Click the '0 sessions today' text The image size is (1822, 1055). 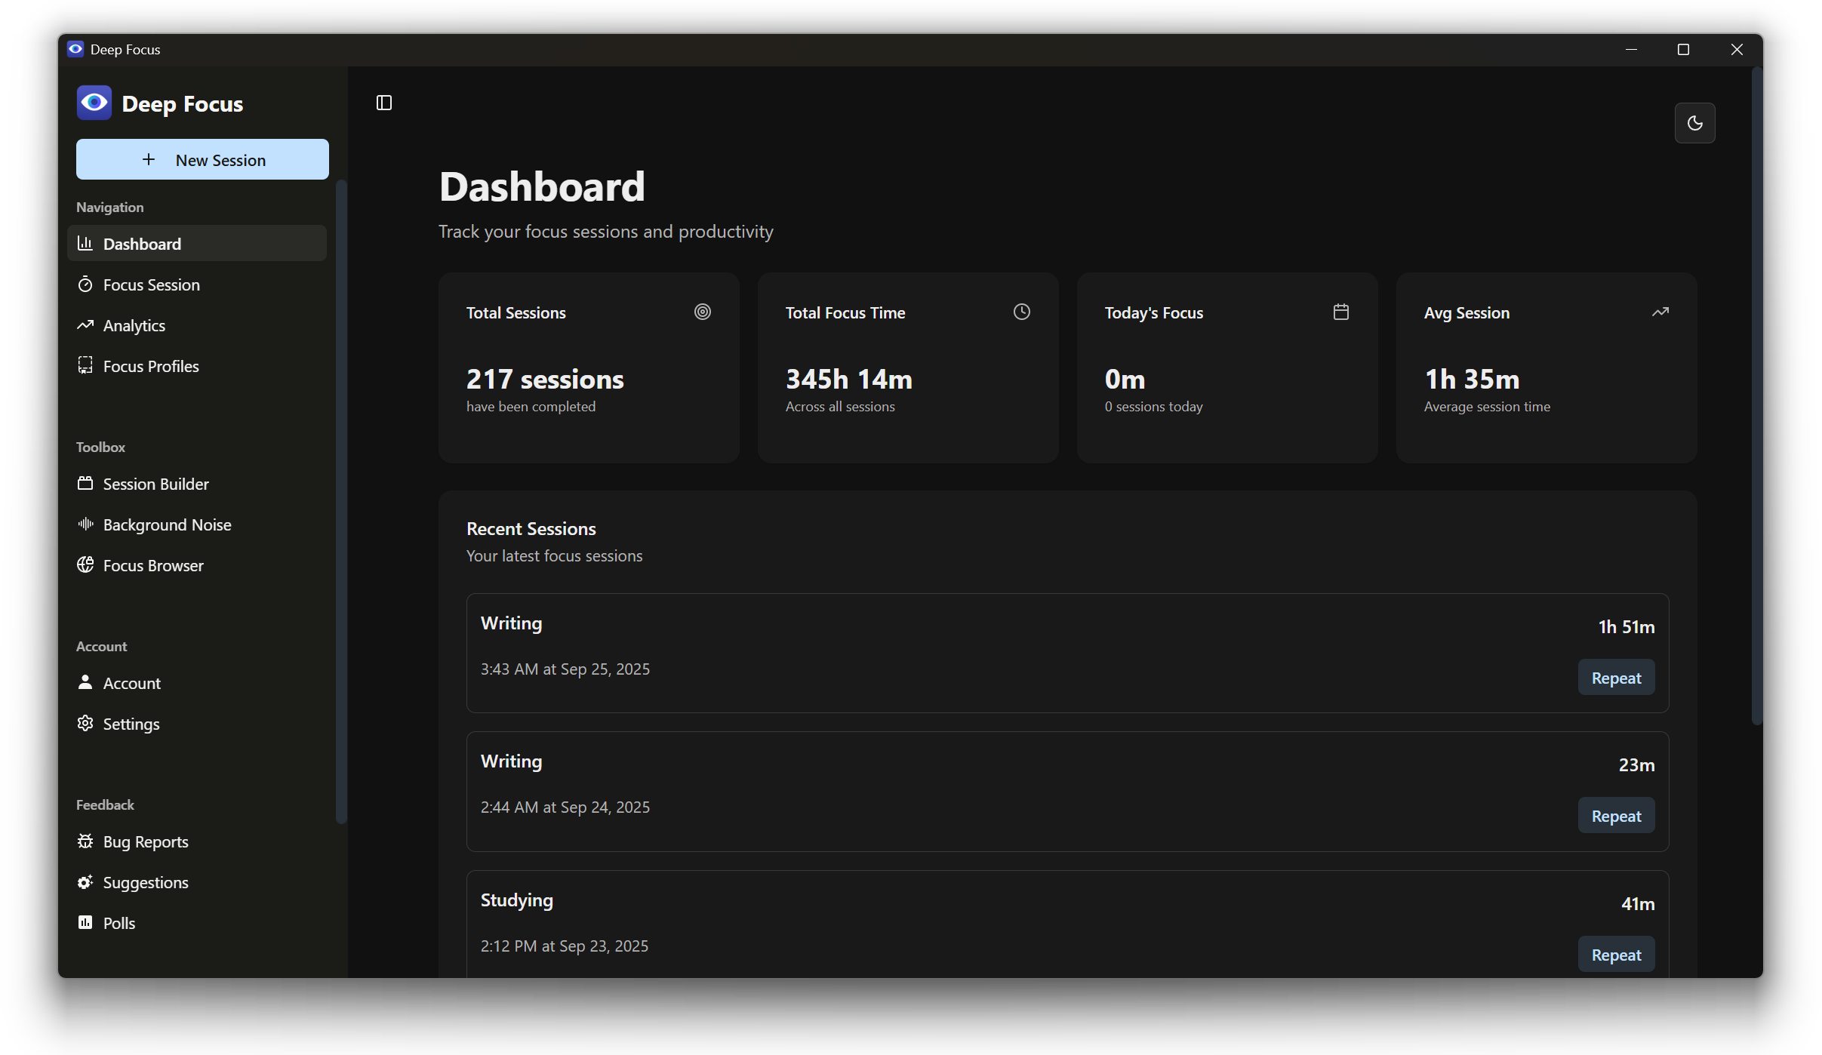pos(1154,406)
